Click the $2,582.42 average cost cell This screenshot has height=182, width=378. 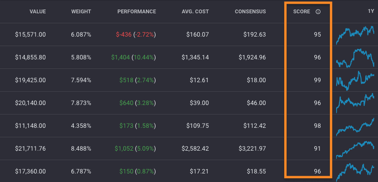[195, 148]
